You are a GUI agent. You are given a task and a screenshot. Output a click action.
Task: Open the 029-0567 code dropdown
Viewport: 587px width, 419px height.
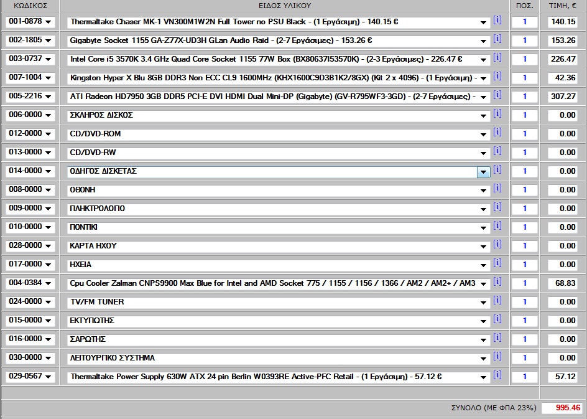click(30, 376)
